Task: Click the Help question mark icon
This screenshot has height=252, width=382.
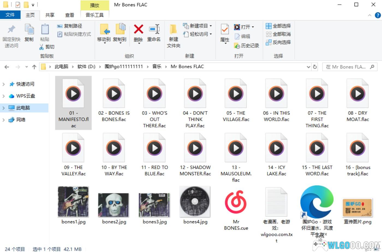Action: (x=378, y=15)
